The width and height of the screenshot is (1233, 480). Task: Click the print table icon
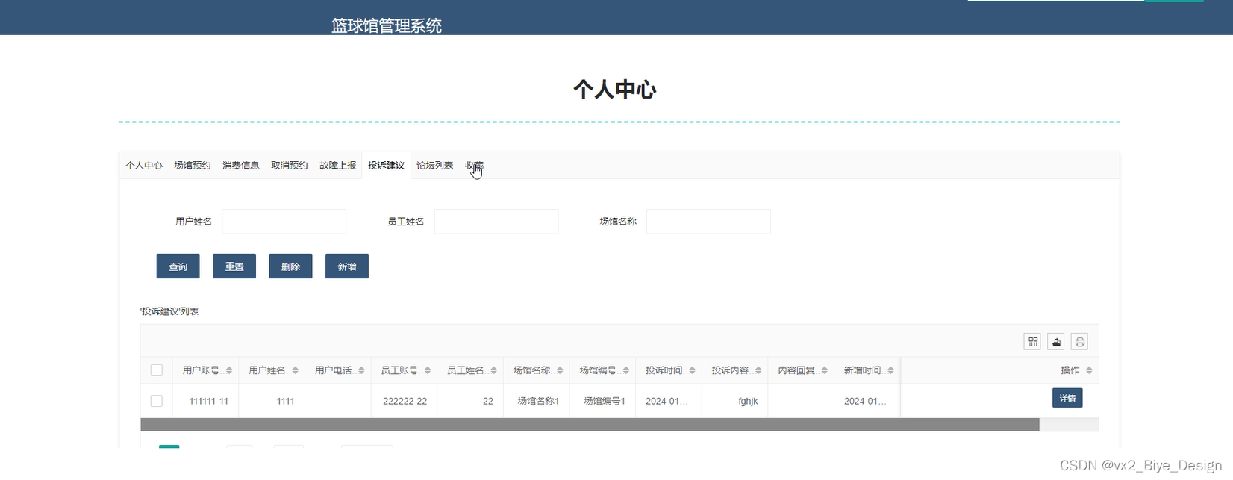pyautogui.click(x=1079, y=342)
